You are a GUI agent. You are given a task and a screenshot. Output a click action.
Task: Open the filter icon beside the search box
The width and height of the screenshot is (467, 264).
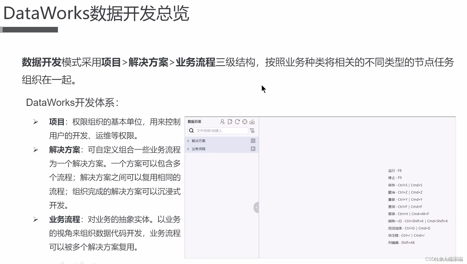tap(253, 131)
